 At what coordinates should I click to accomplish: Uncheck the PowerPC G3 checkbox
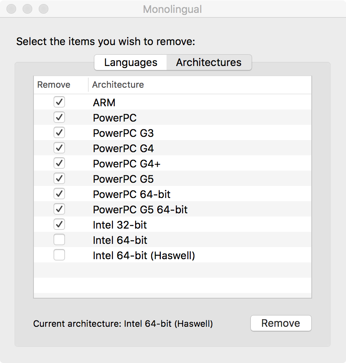pos(59,133)
